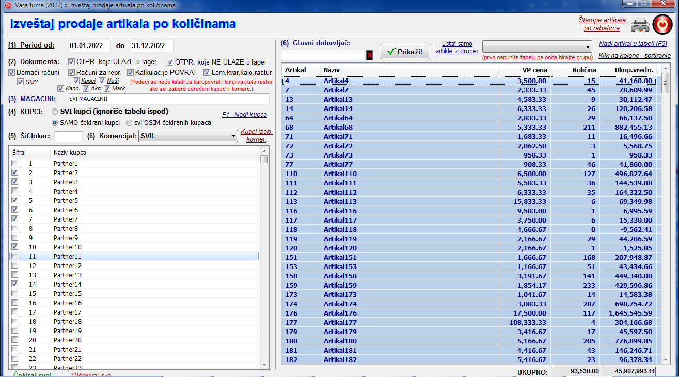
Task: Click 'Klik na kolone - sortiranje' link
Action: click(x=635, y=55)
